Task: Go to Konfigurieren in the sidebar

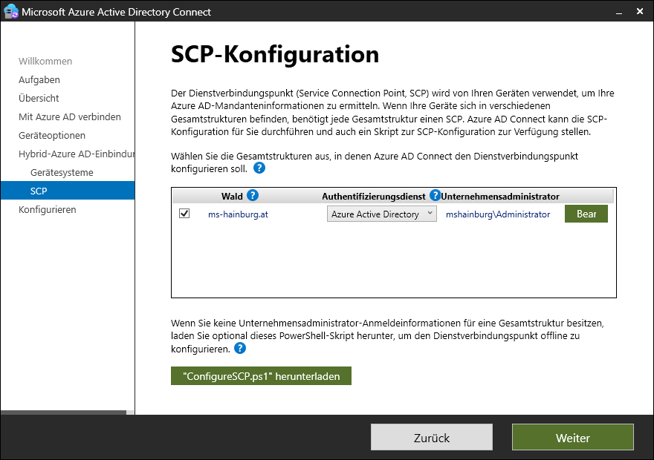Action: click(48, 209)
